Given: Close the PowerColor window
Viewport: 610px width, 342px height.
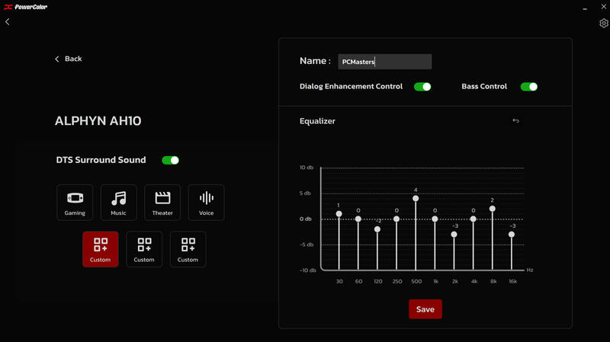Looking at the screenshot, I should [603, 7].
